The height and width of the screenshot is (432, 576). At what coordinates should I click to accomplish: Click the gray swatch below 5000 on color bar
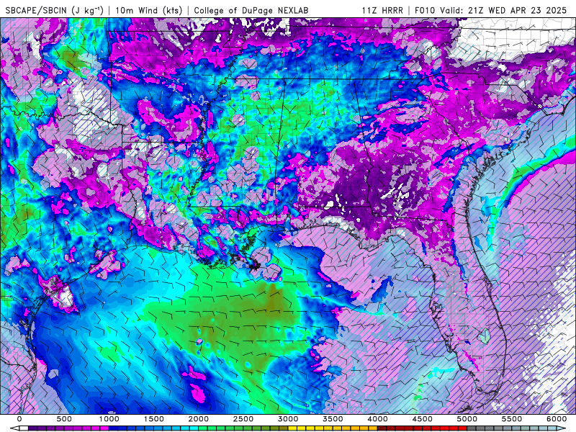tap(472, 428)
